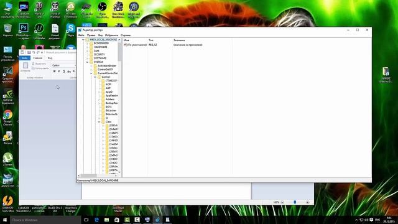Screen dimensions: 398x224
Task: Open the GeForce Experience desktop shortcut
Action: tap(7, 96)
